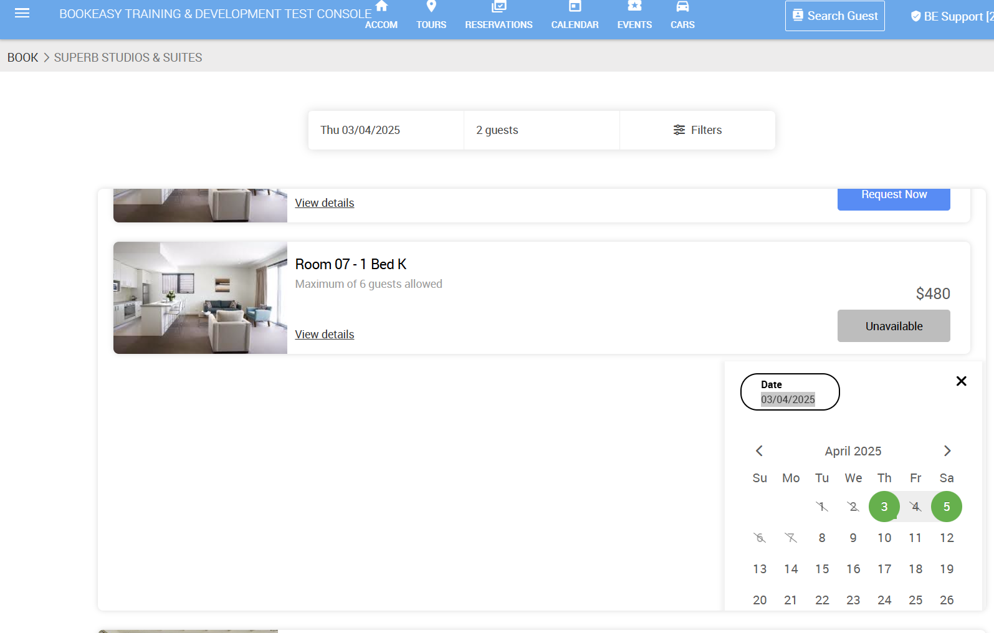Click the Request Now button
Image resolution: width=994 pixels, height=633 pixels.
point(894,198)
